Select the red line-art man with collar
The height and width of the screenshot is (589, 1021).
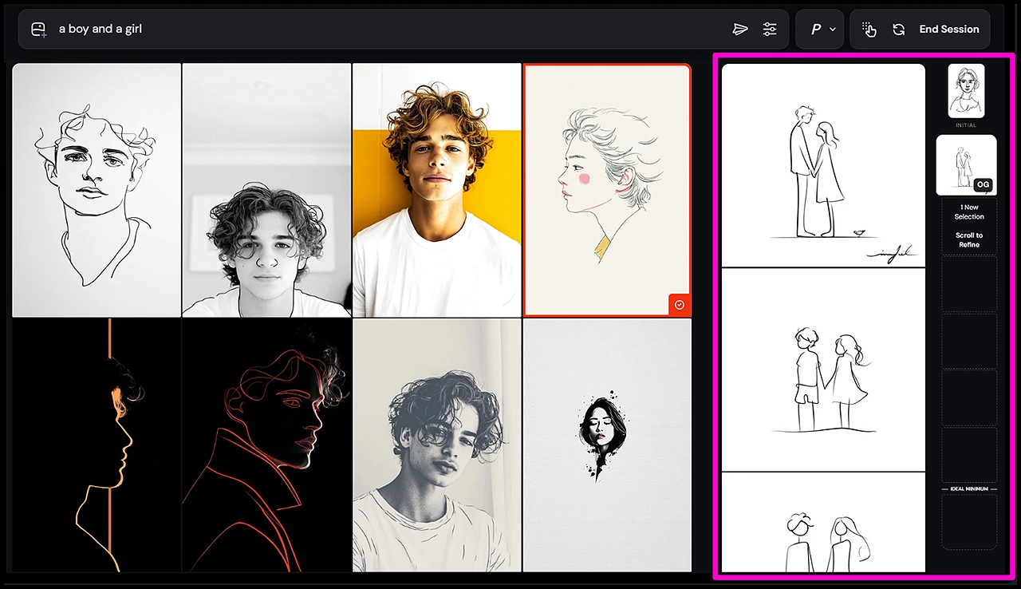click(266, 445)
